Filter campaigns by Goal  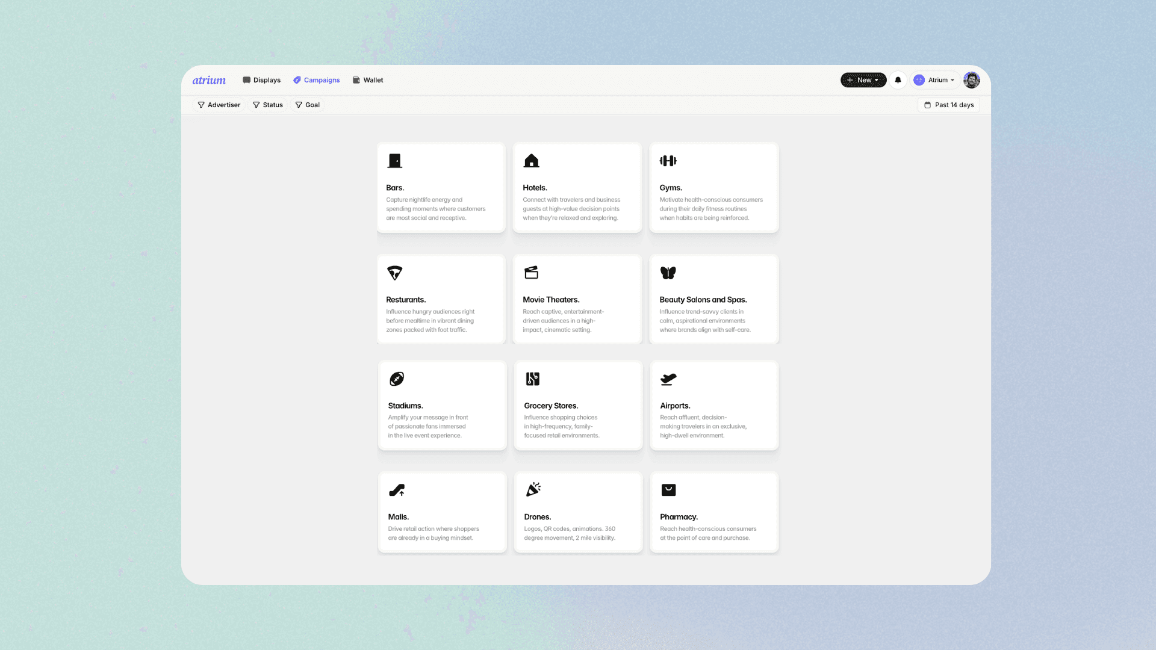308,105
